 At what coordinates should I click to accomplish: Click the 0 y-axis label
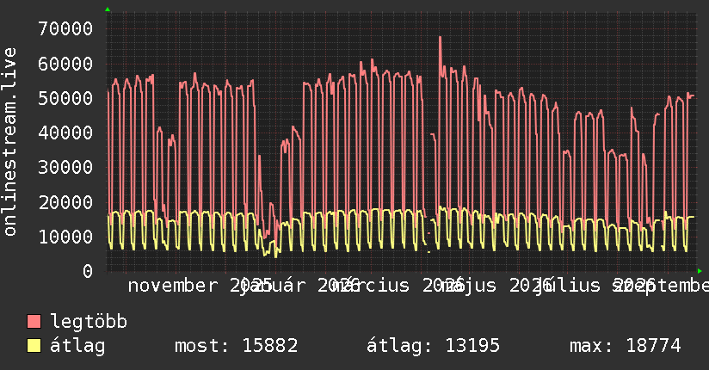tap(88, 271)
